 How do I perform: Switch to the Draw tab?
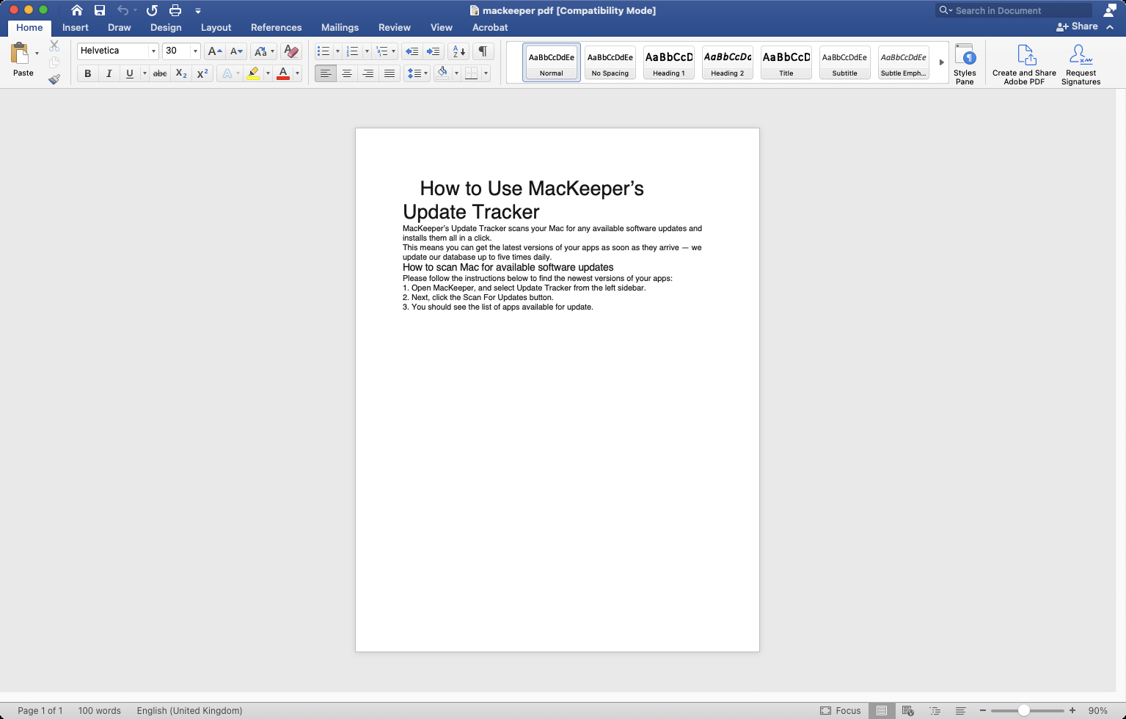coord(119,27)
